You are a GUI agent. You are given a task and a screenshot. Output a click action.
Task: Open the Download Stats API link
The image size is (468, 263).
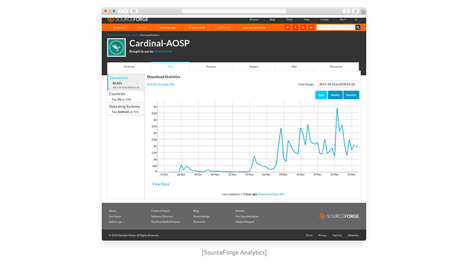point(271,194)
